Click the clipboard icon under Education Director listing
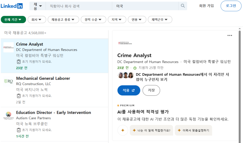Screen dimensions: 243x143 coord(19,130)
